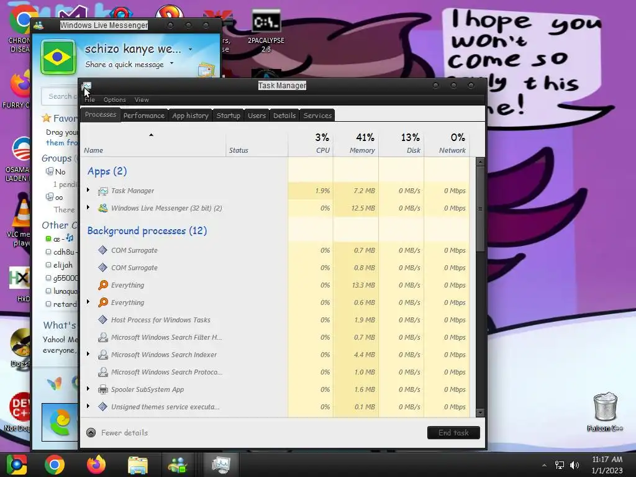Sort processes by Memory column
Viewport: 636px width, 477px height.
coord(356,143)
